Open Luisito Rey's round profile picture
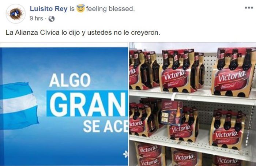This screenshot has width=256, height=166. tap(16, 14)
